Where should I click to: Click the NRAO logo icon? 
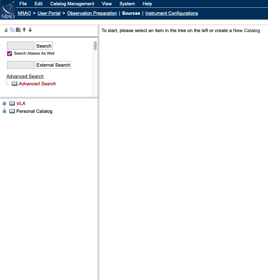pos(8,10)
